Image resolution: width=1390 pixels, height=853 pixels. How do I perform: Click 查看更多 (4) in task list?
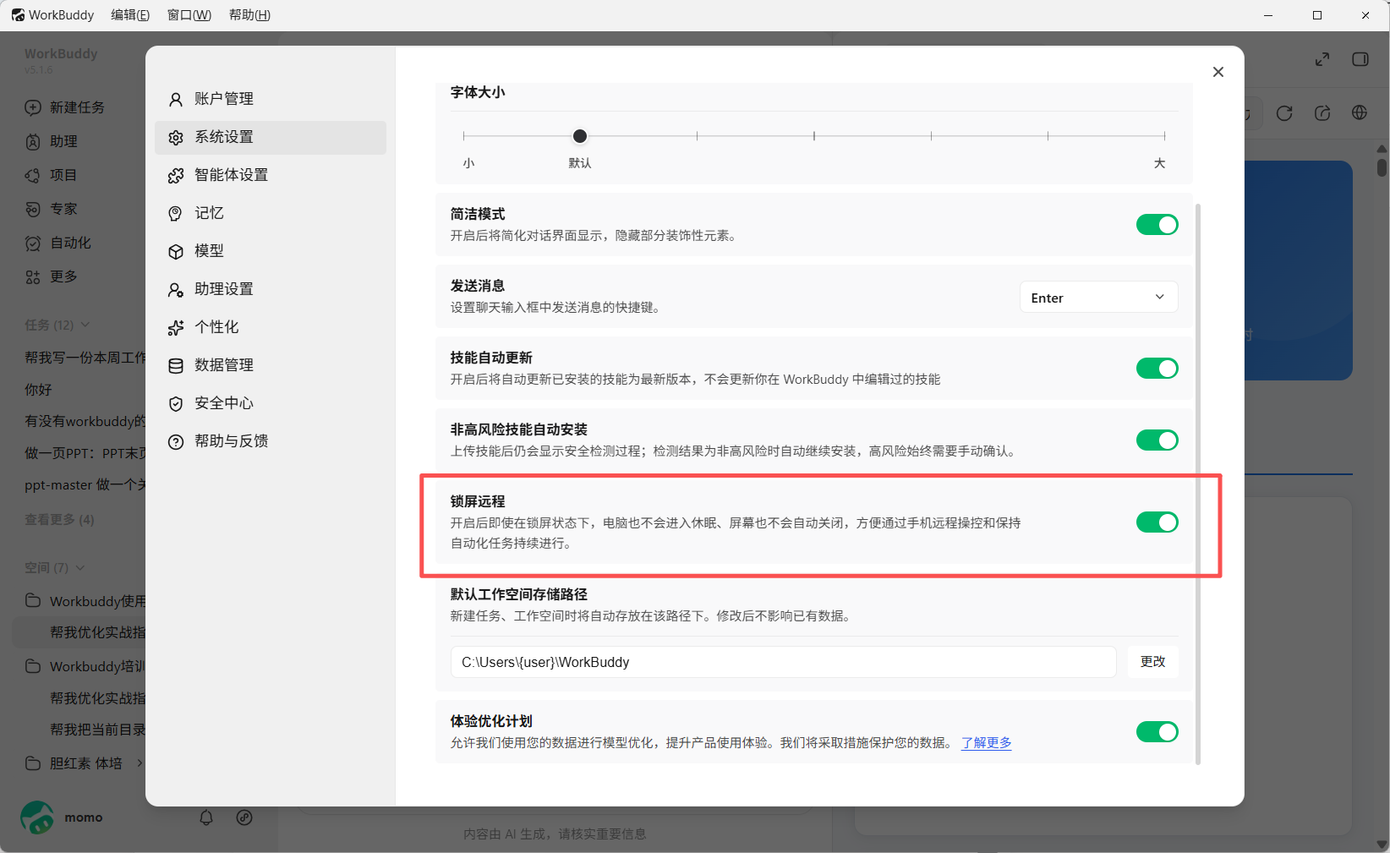coord(59,520)
